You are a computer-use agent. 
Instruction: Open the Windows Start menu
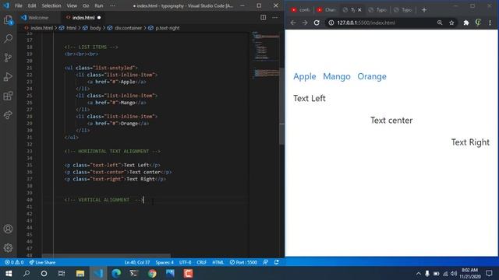[9, 273]
